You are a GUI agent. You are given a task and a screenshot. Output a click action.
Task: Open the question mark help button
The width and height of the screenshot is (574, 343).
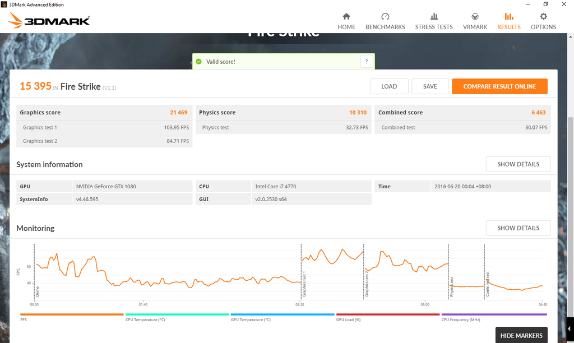pos(367,62)
